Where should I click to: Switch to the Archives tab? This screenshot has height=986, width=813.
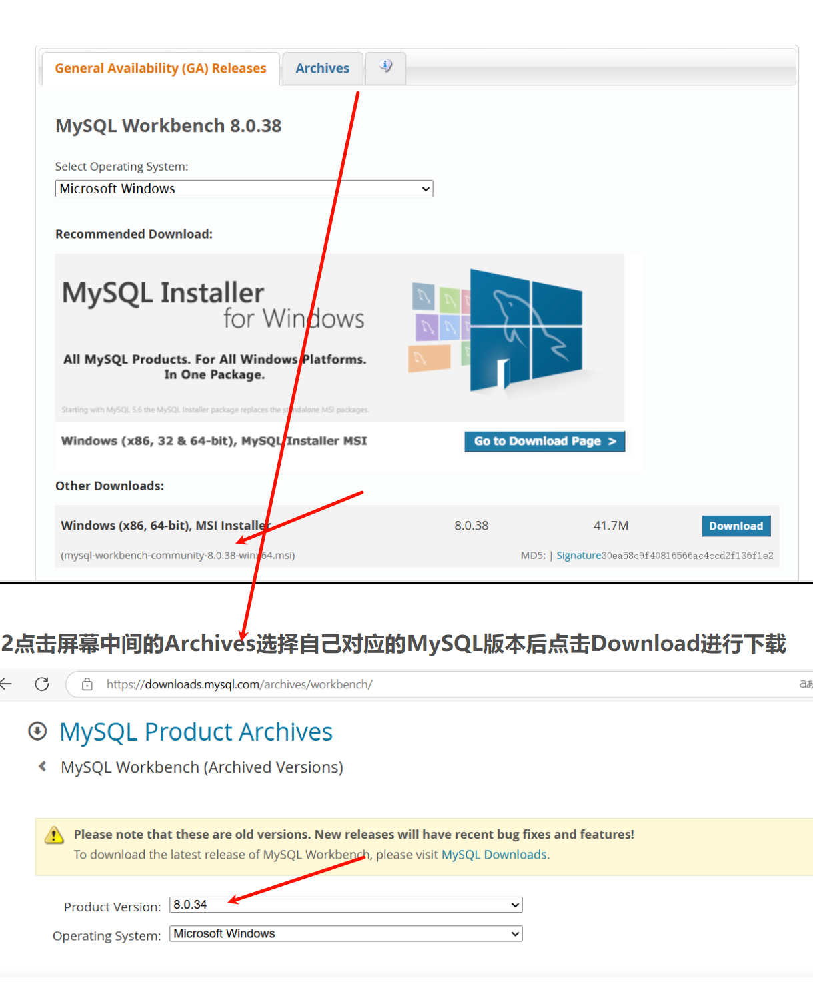323,69
